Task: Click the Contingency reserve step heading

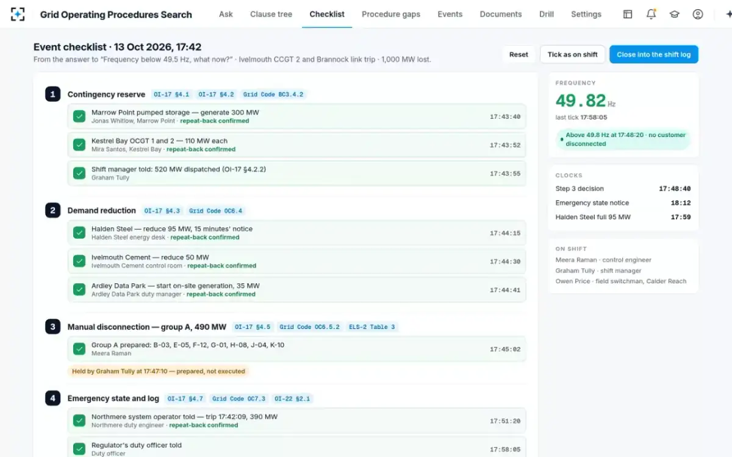Action: (x=106, y=94)
